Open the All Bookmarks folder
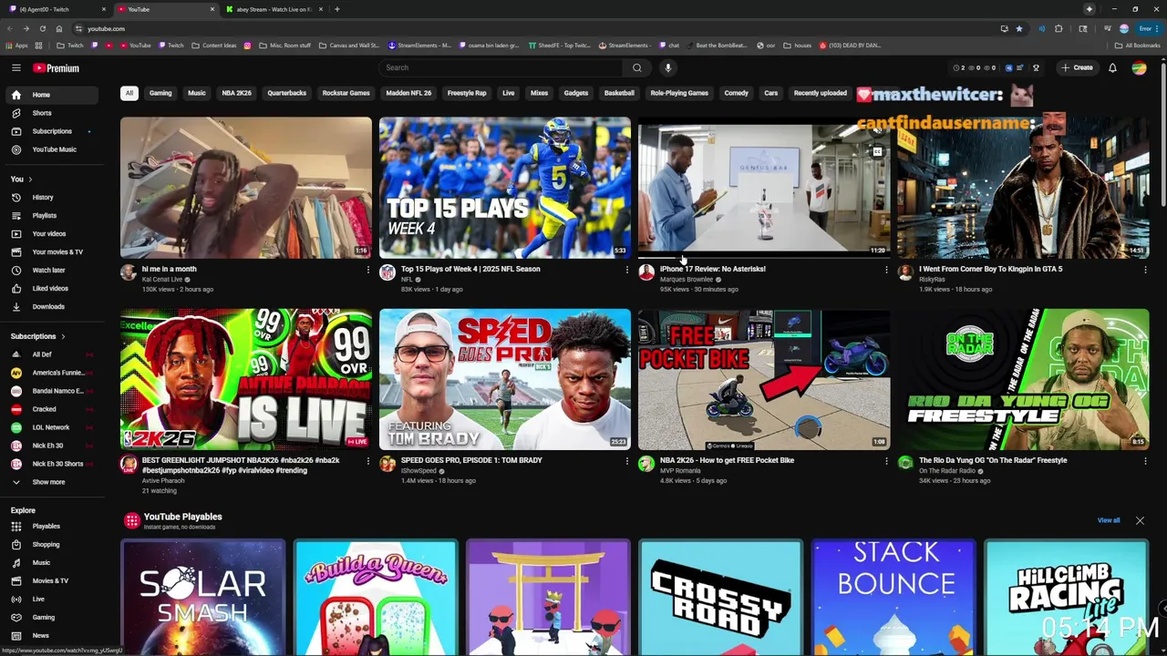The width and height of the screenshot is (1167, 656). coord(1137,46)
